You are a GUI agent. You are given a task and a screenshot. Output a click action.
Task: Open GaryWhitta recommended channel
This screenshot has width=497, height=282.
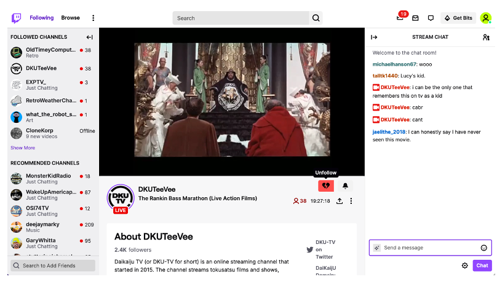pos(53,243)
